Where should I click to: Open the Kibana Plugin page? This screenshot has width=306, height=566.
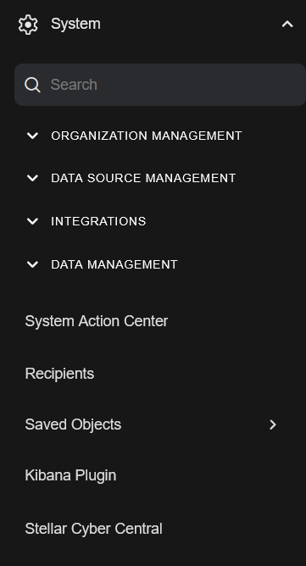pyautogui.click(x=70, y=475)
